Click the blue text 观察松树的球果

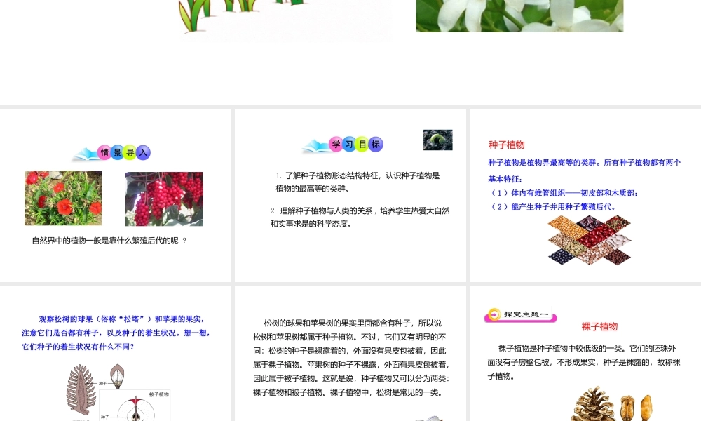coord(116,333)
